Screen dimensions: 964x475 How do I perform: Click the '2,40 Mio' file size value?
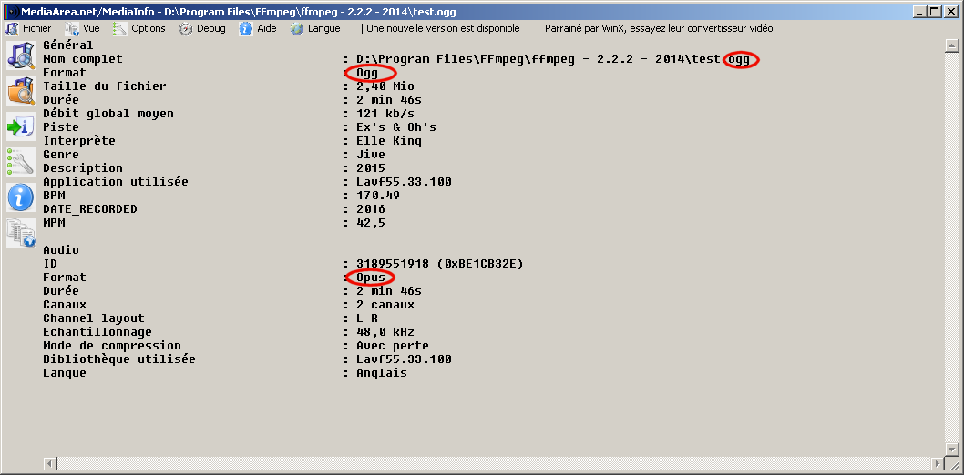pos(385,86)
